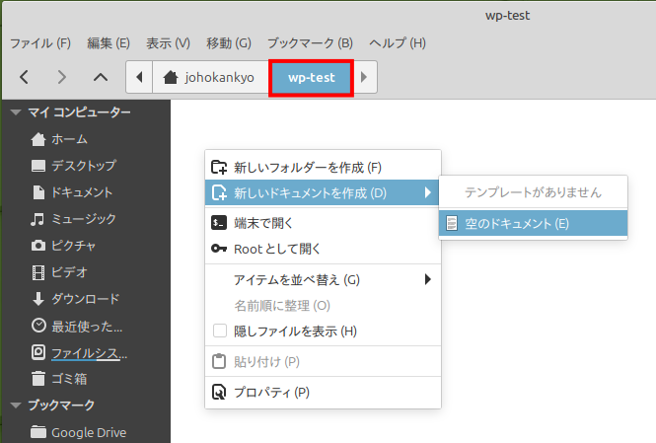Open Recently used files in sidebar
The width and height of the screenshot is (656, 443).
click(x=87, y=326)
